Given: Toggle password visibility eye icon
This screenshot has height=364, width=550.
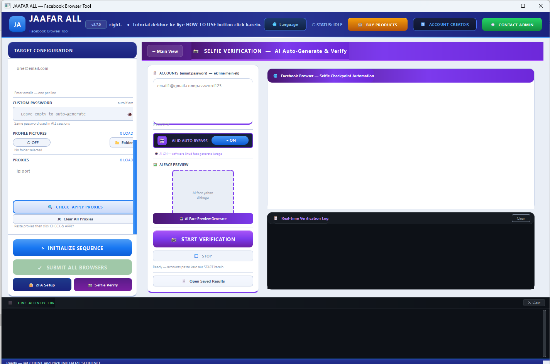Looking at the screenshot, I should coord(130,114).
